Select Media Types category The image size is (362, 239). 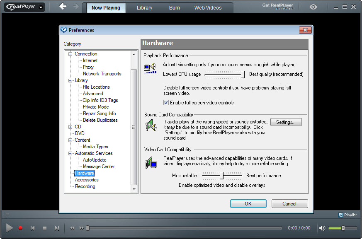pyautogui.click(x=95, y=147)
